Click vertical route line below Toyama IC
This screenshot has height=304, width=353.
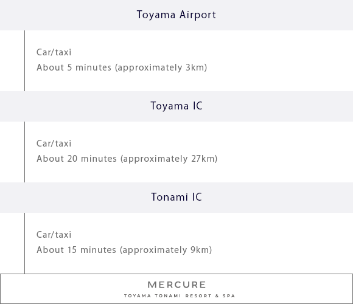24,152
